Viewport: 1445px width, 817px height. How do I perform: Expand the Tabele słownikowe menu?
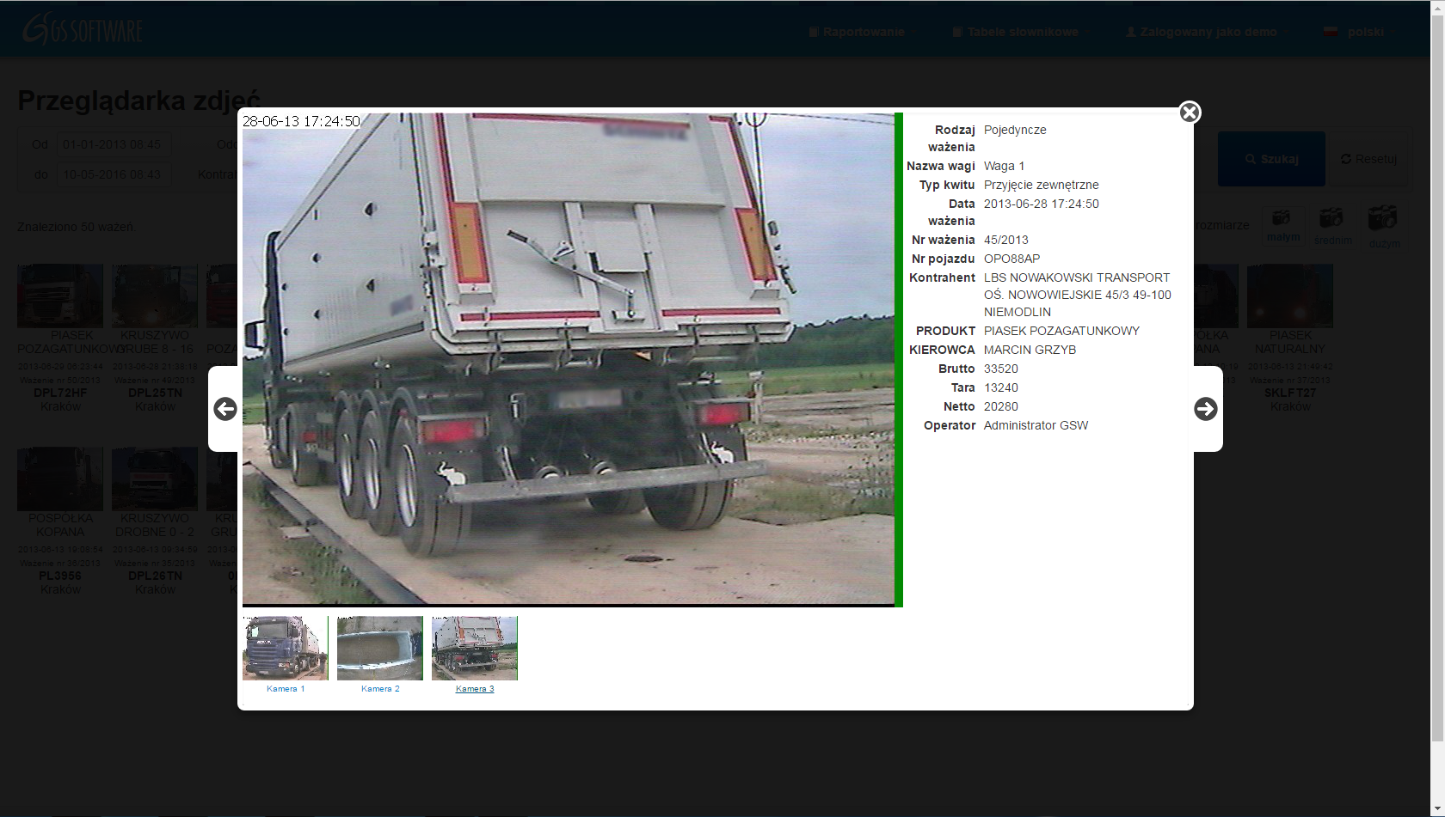(1021, 32)
